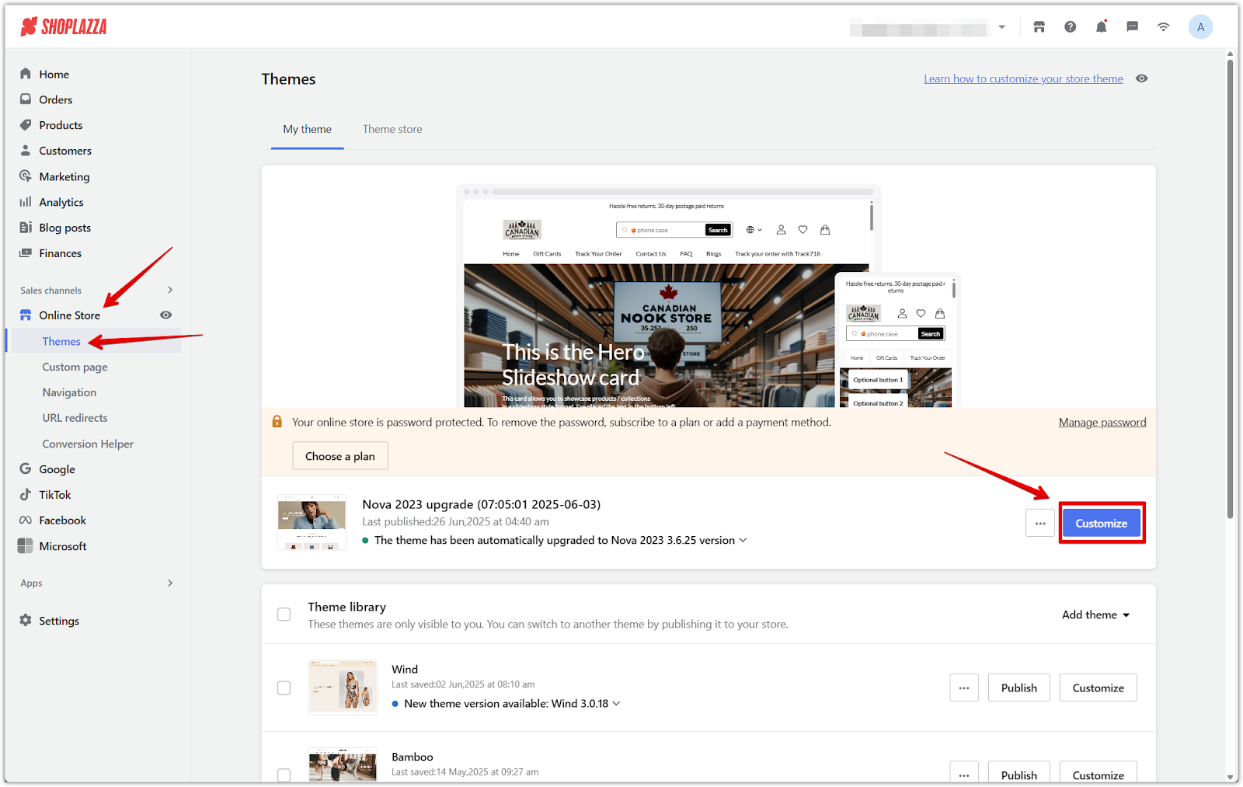Screen dimensions: 1243x787
Task: Customize the Wind theme
Action: (x=1099, y=688)
